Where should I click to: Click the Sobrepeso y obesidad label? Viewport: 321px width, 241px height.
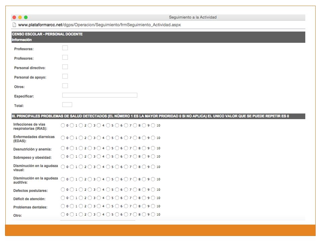click(x=32, y=157)
